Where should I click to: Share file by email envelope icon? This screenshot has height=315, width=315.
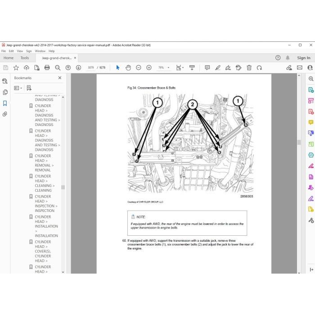point(300,67)
